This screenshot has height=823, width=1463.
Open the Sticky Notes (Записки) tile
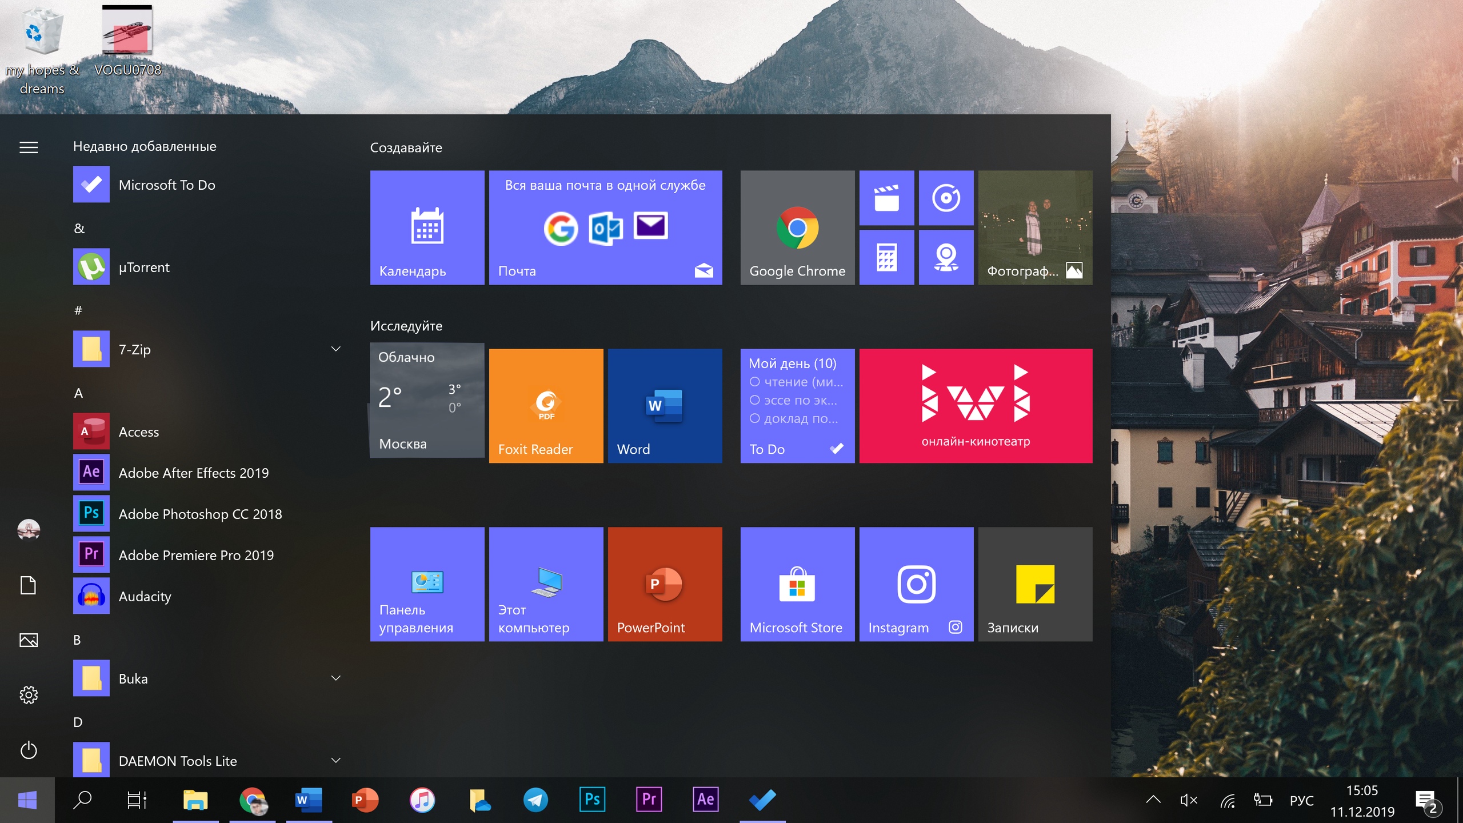pyautogui.click(x=1035, y=584)
